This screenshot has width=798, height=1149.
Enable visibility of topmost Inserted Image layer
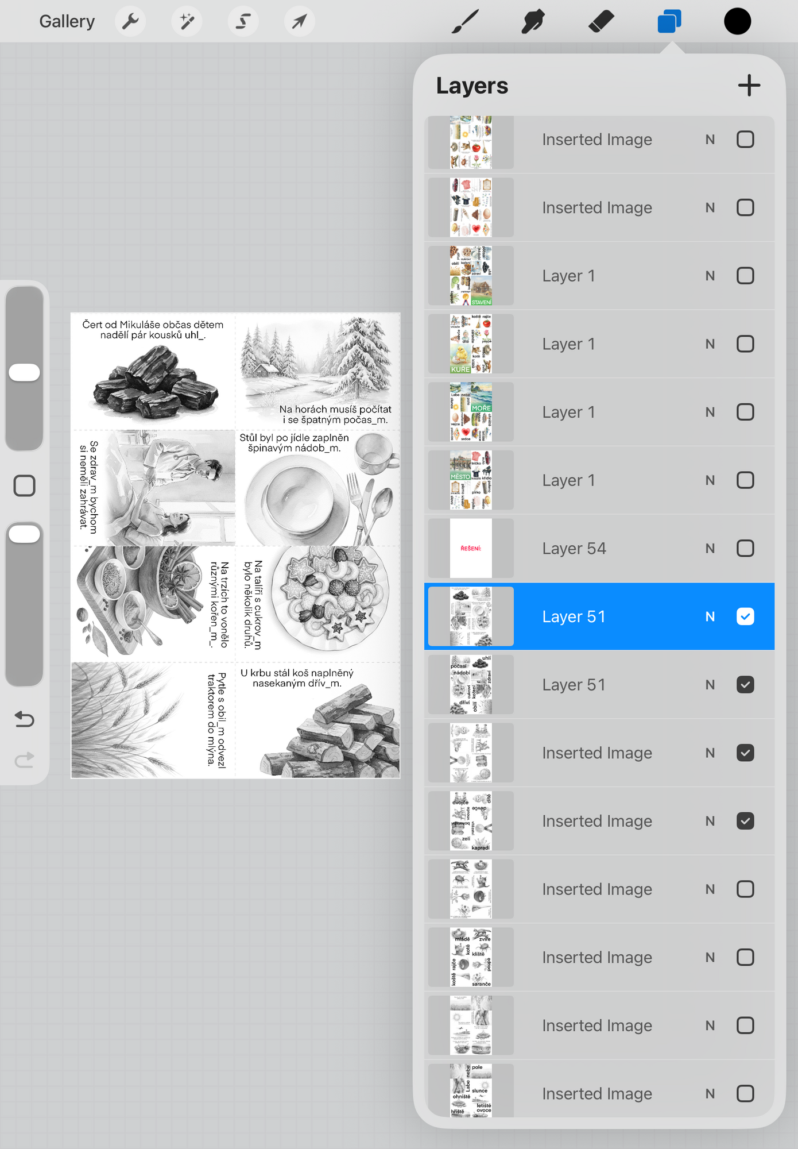coord(745,140)
